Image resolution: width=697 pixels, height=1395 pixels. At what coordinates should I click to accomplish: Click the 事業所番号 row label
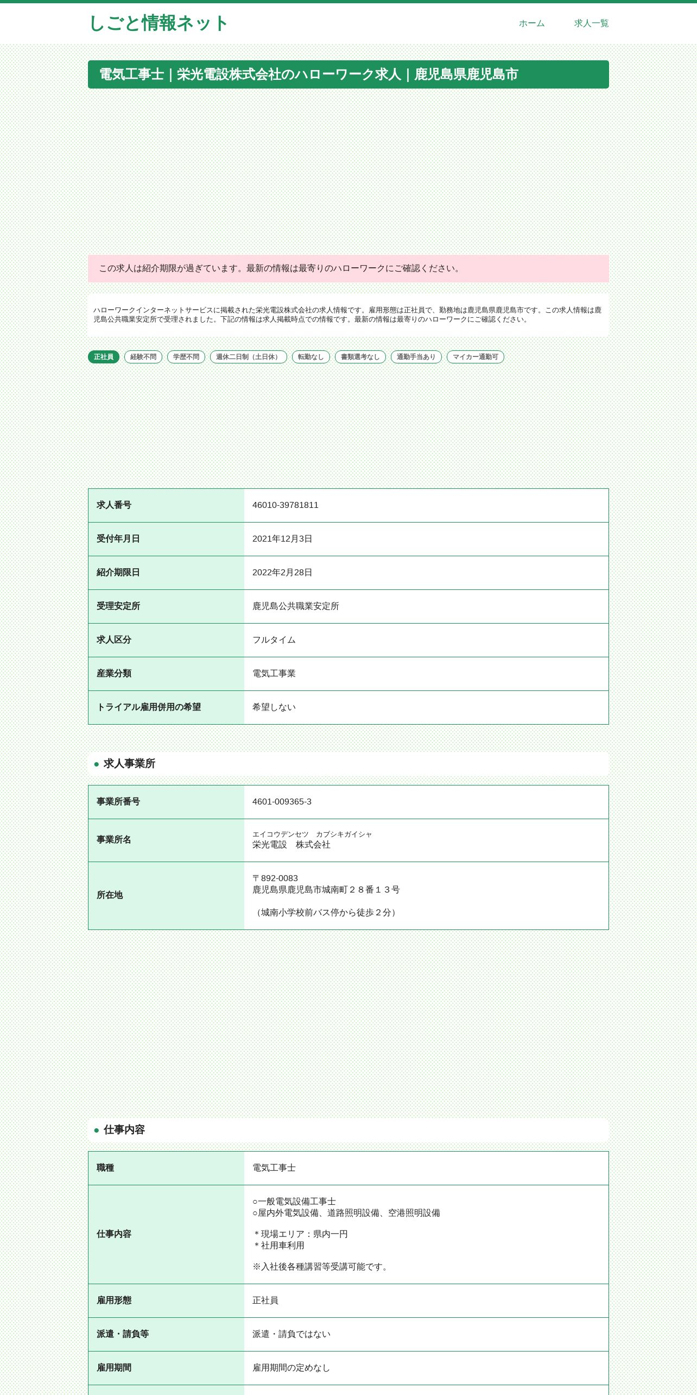coord(118,802)
